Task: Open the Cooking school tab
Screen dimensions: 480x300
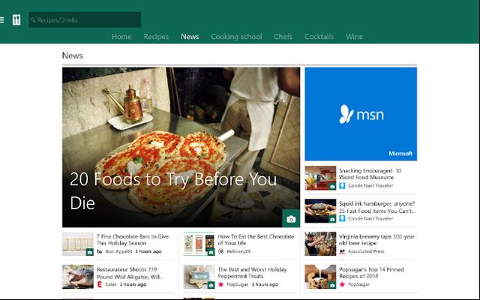Action: click(236, 37)
